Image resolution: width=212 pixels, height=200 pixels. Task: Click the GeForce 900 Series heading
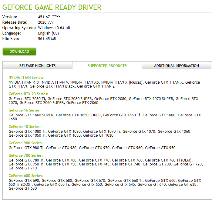(x=26, y=143)
